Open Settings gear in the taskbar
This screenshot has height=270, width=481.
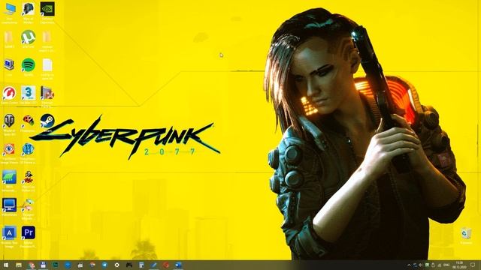[117, 265]
